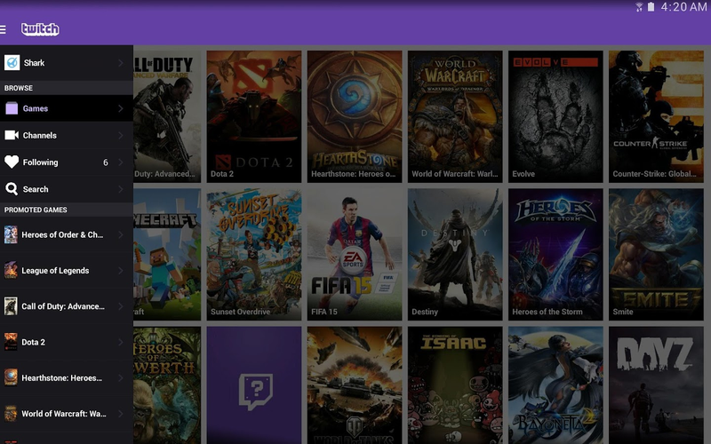Click the Following count 6
711x444 pixels.
pos(106,163)
